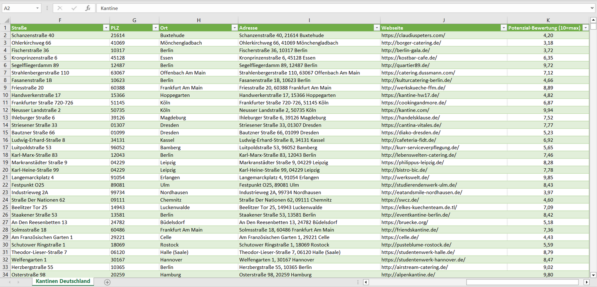Click the Cancel X icon in formula bar
Viewport: 597px width, 287px height.
pyautogui.click(x=60, y=8)
